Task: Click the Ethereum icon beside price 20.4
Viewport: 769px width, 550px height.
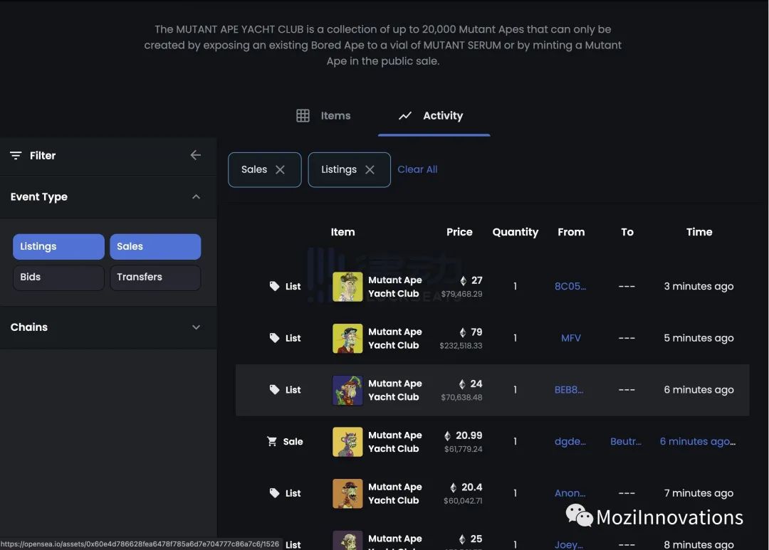Action: click(x=453, y=488)
